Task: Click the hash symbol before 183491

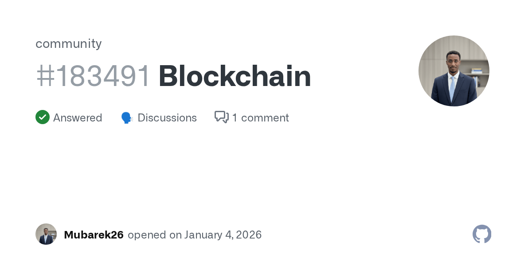Action: pos(44,76)
